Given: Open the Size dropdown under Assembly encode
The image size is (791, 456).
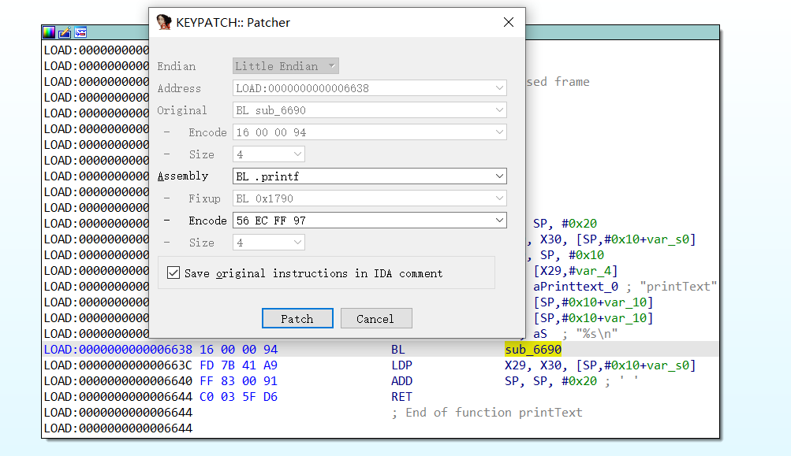Looking at the screenshot, I should point(297,243).
